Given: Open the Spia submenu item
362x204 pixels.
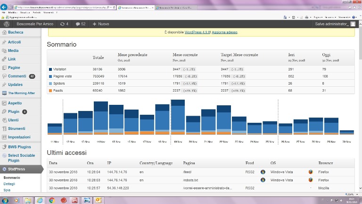Looking at the screenshot, I should click(7, 190).
